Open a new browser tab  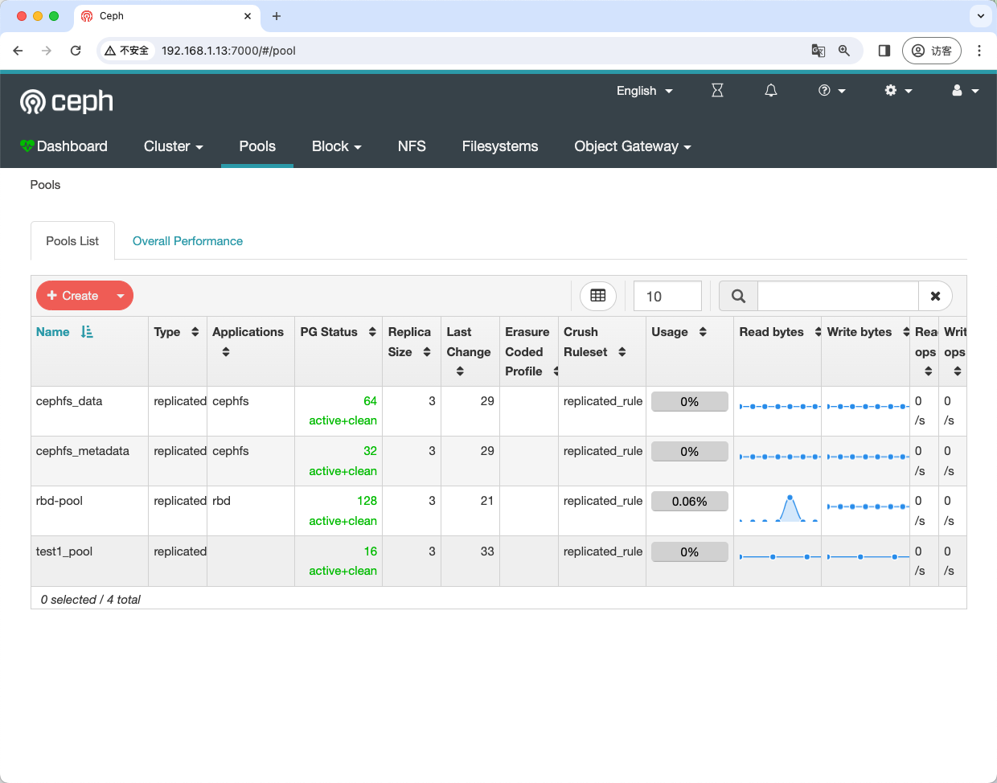click(277, 16)
